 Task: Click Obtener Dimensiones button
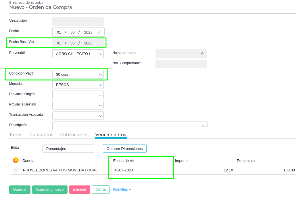125,148
